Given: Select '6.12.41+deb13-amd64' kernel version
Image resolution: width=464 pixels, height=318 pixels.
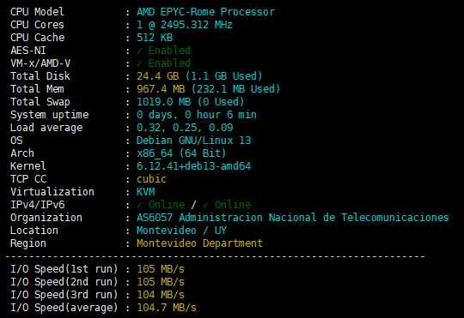Looking at the screenshot, I should pos(193,166).
